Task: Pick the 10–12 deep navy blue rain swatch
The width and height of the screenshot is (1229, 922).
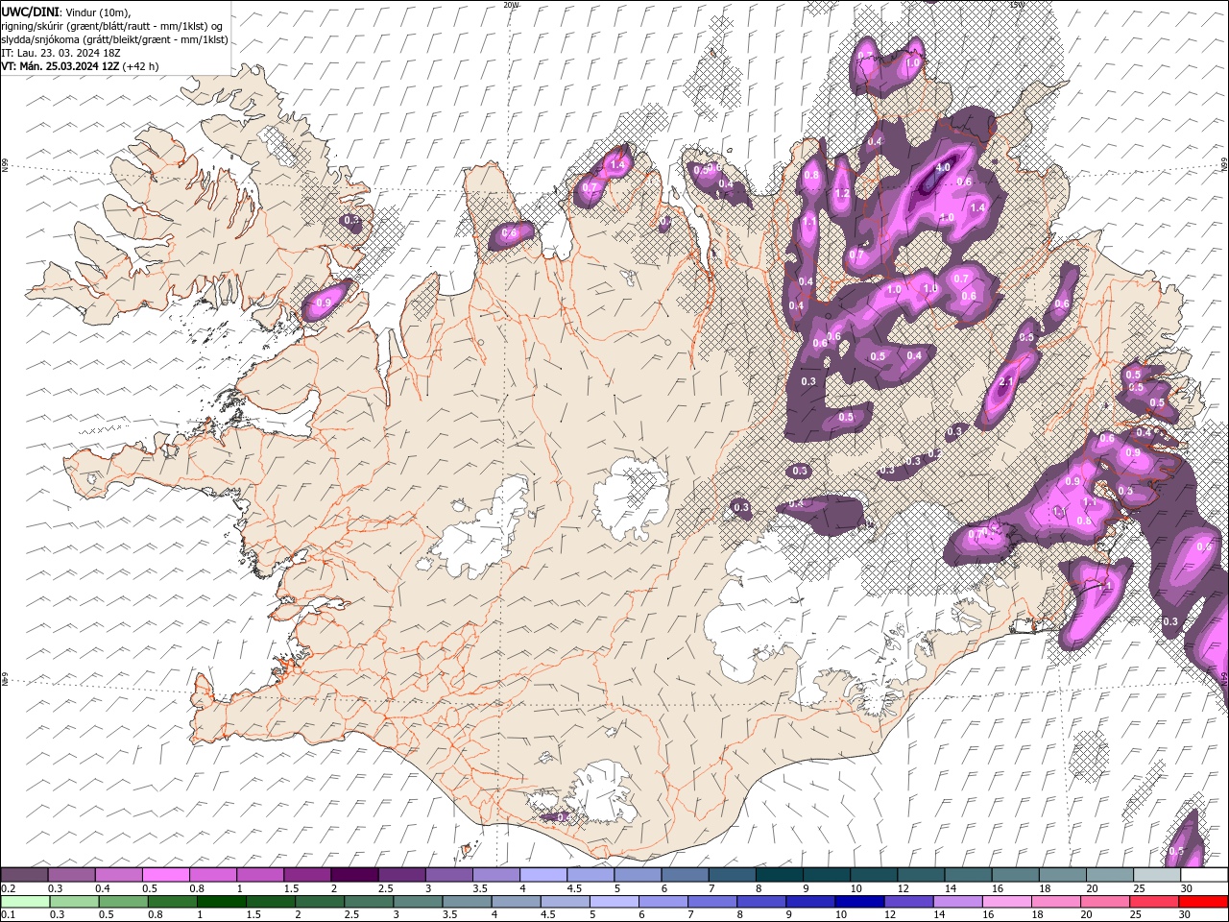Action: (x=860, y=902)
